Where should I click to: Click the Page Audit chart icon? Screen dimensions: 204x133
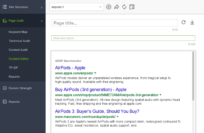5,21
